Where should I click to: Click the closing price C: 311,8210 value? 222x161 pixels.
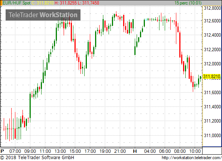(x=42, y=3)
